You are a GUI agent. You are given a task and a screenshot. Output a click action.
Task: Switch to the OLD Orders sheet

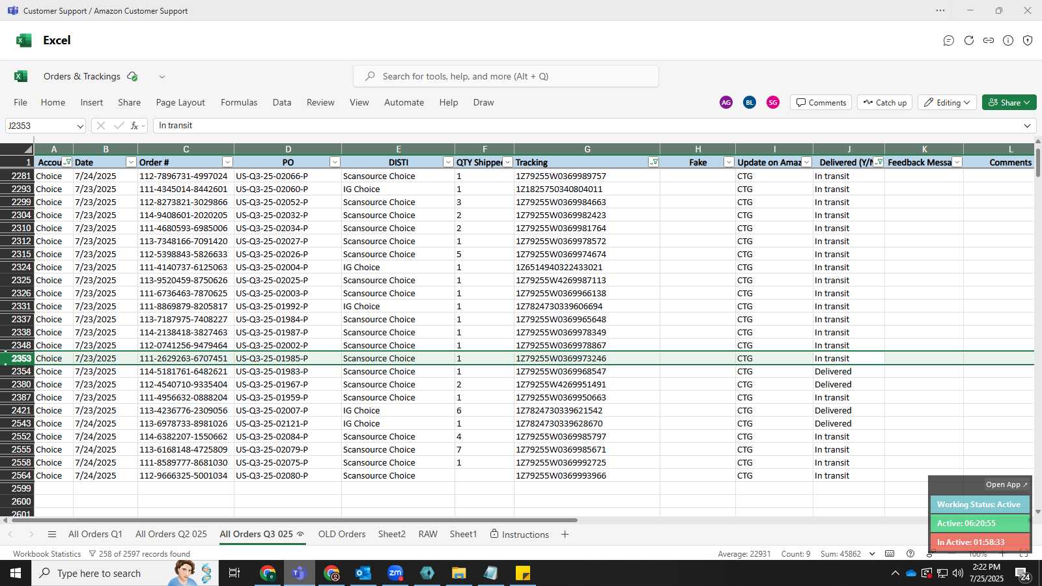click(342, 534)
